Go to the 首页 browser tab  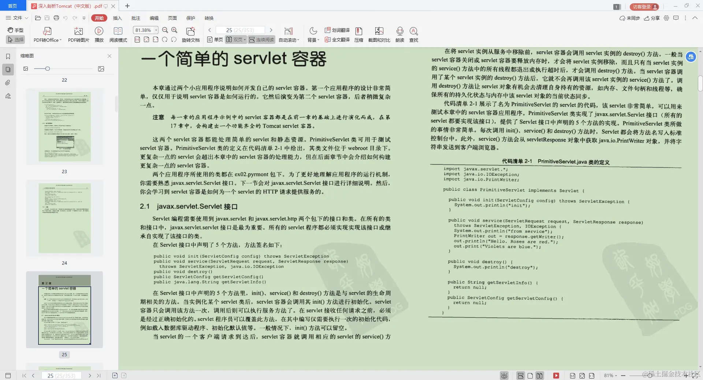pyautogui.click(x=12, y=6)
